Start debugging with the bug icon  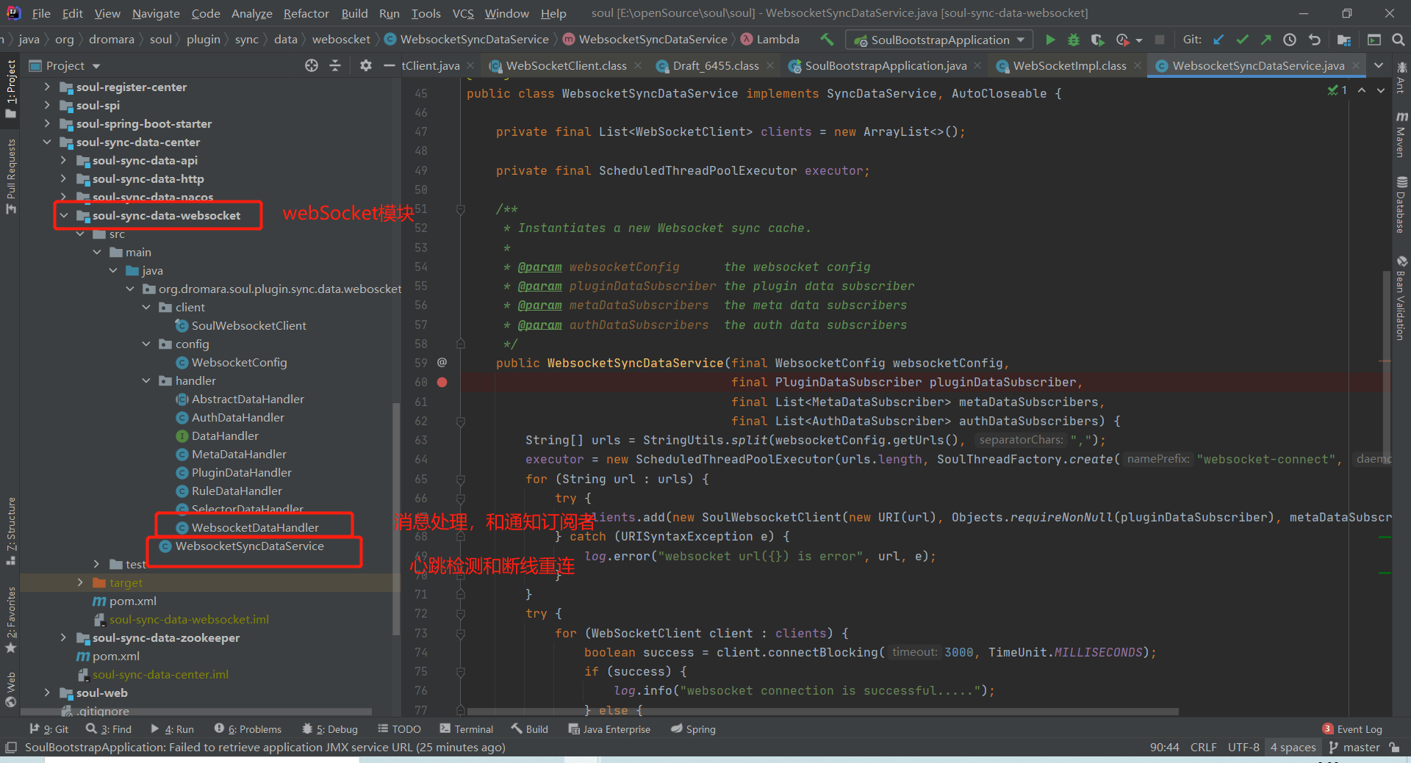coord(1074,40)
